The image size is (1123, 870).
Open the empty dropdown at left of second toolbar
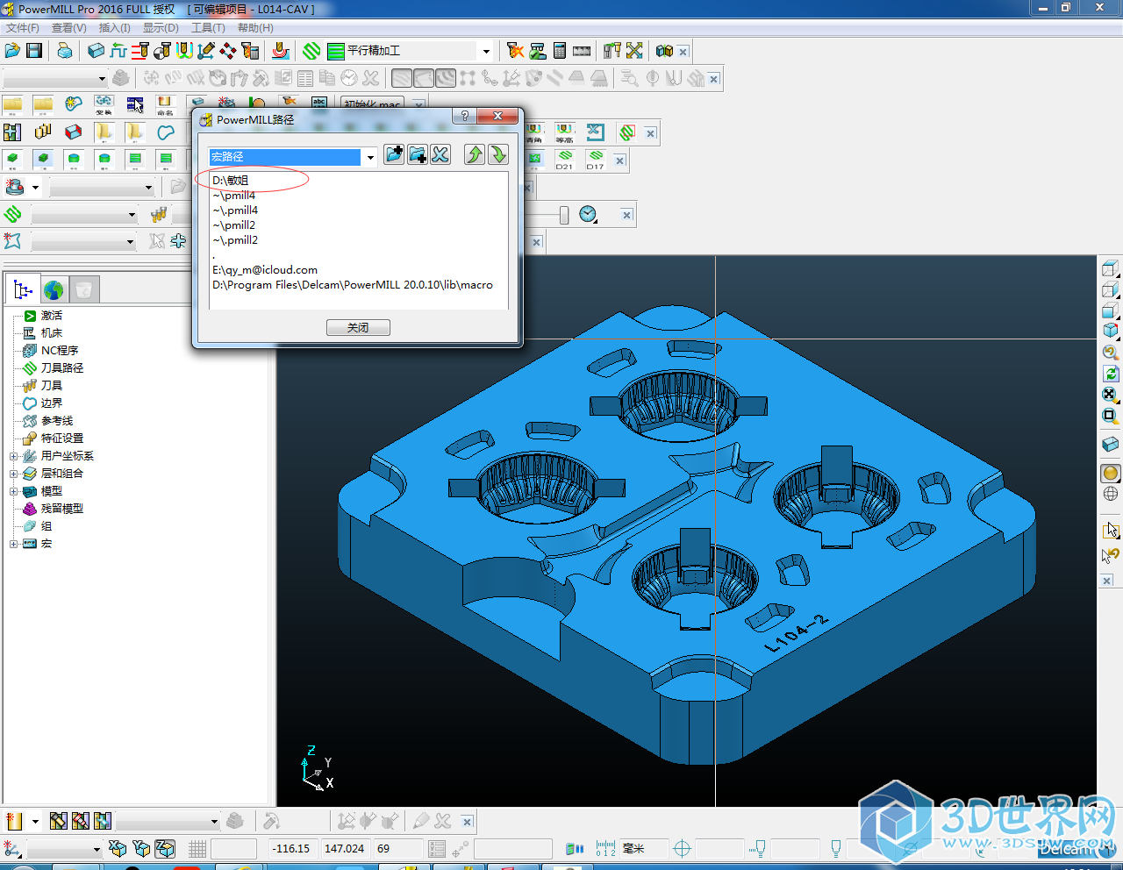point(55,78)
